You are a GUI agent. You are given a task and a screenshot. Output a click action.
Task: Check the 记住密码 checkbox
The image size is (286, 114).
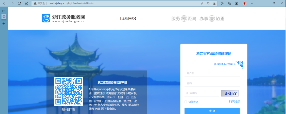(x=186, y=102)
